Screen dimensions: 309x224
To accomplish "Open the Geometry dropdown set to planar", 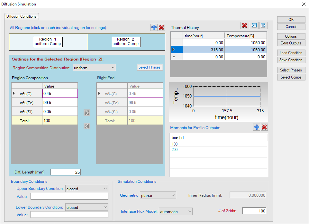I will pos(158,195).
